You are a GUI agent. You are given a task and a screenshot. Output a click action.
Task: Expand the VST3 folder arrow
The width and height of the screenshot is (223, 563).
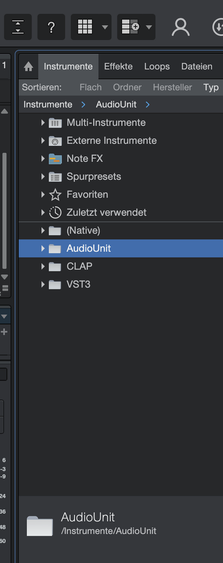(43, 284)
